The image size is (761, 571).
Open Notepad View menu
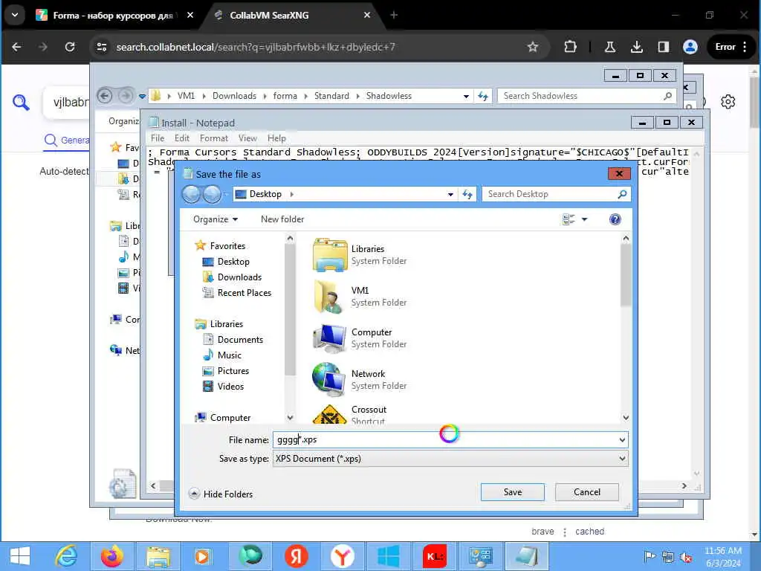pyautogui.click(x=247, y=138)
